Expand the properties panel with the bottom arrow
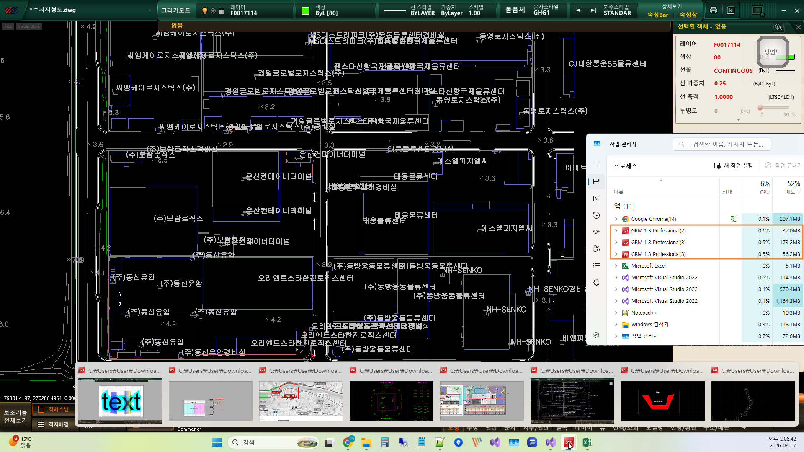804x452 pixels. 738,120
